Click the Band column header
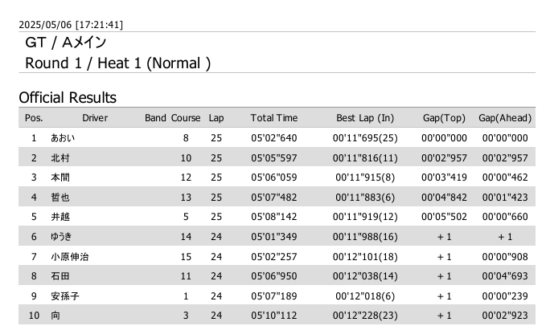The width and height of the screenshot is (550, 326). click(x=155, y=118)
